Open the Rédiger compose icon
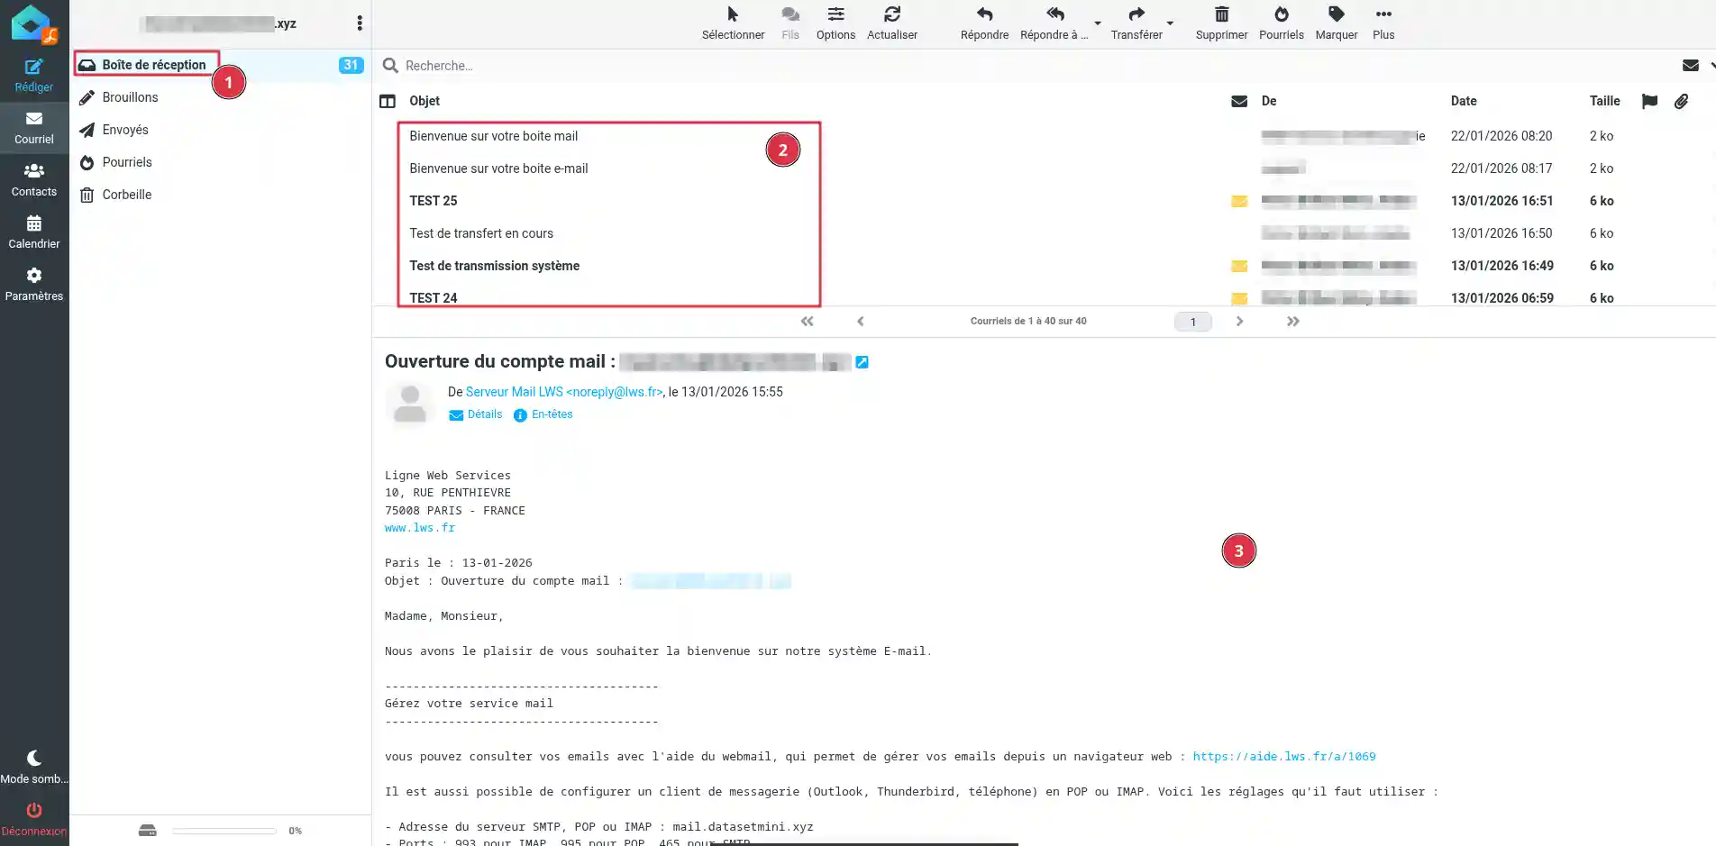This screenshot has width=1716, height=846. click(x=34, y=76)
